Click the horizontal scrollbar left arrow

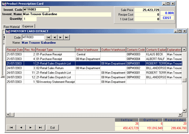tap(8, 114)
